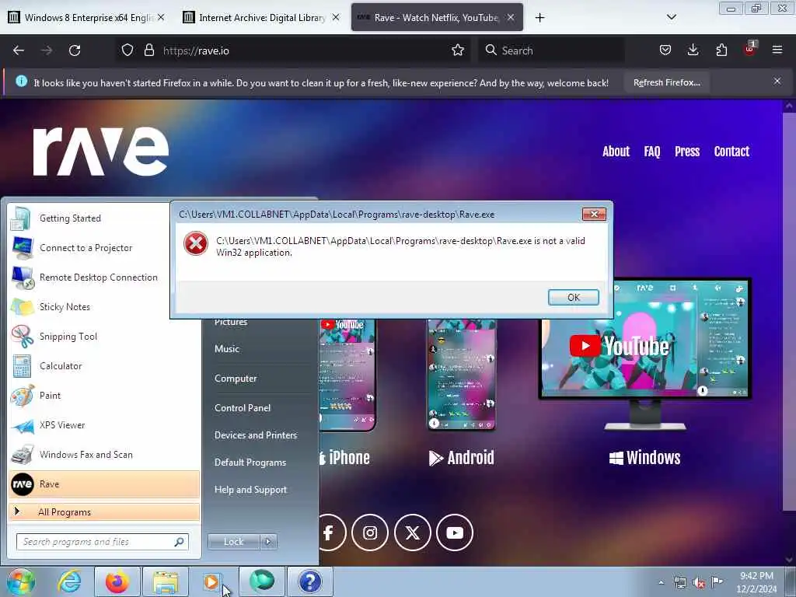Expand the shutdown options arrow beside Lock

click(x=268, y=542)
